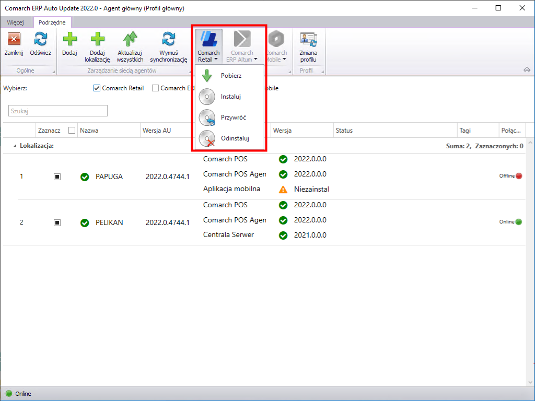535x401 pixels.
Task: Click the warning icon for Aplikacja mobilna
Action: click(x=283, y=189)
